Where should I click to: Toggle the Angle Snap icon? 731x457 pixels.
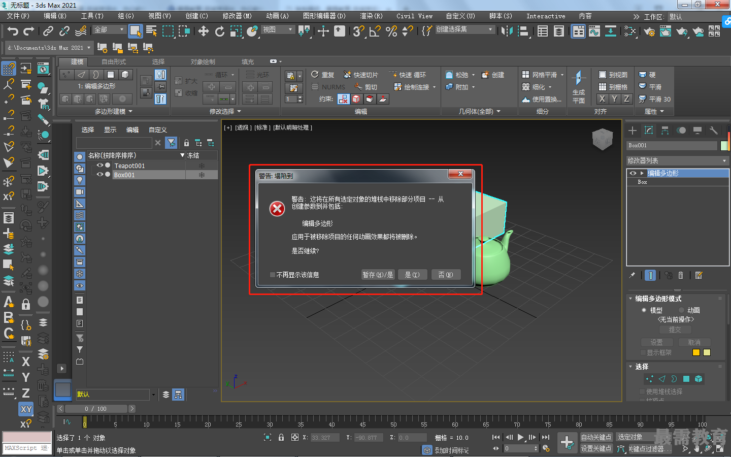point(375,31)
